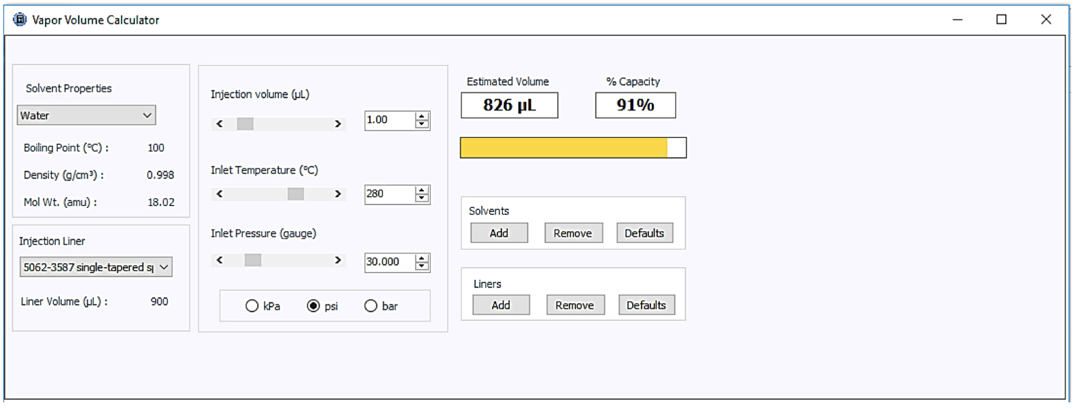
Task: Expand the Injection Liner dropdown
Action: coord(96,267)
